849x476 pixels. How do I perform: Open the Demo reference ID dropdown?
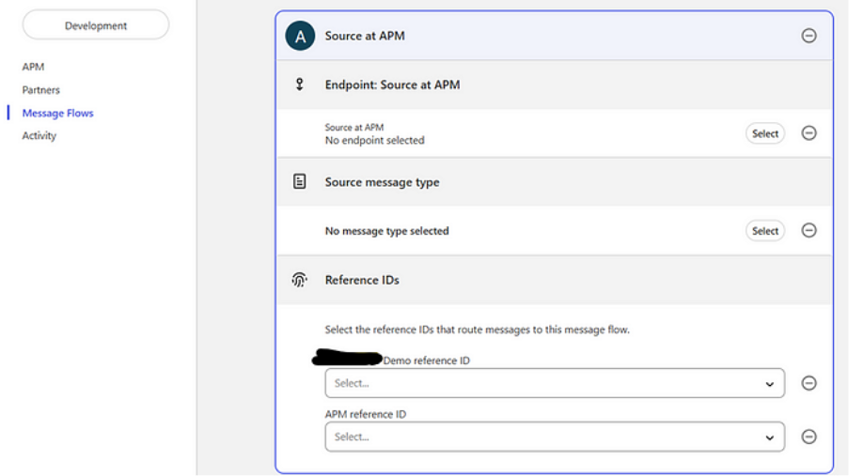pyautogui.click(x=554, y=383)
